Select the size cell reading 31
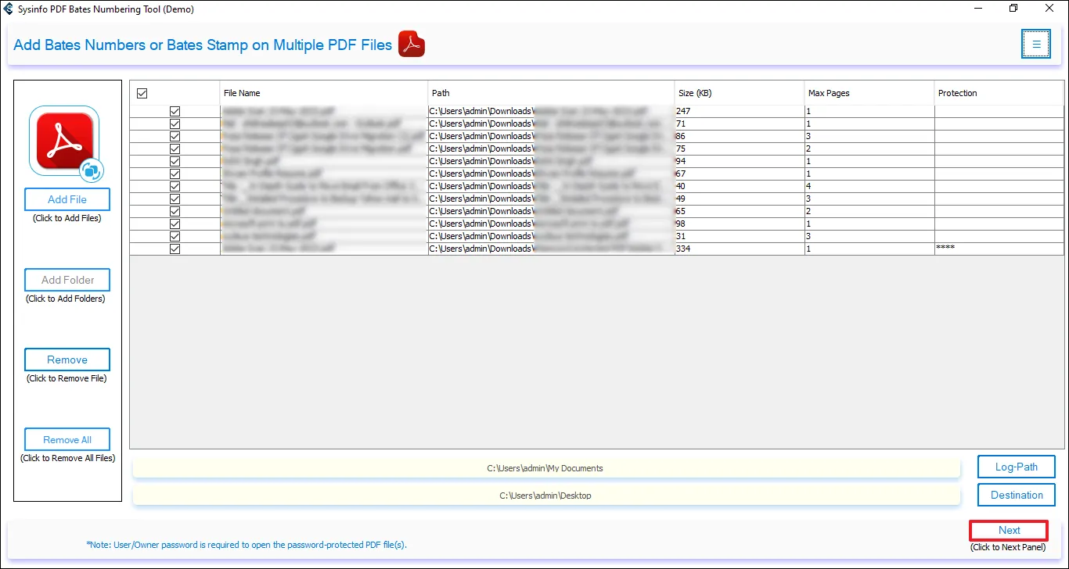The width and height of the screenshot is (1069, 569). pyautogui.click(x=739, y=237)
